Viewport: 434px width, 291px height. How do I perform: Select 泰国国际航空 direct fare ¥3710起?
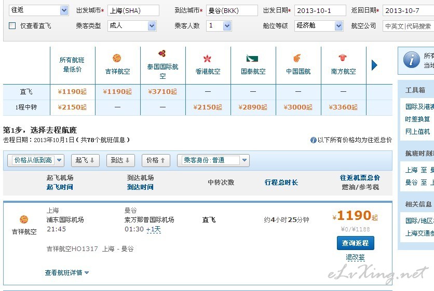[162, 92]
